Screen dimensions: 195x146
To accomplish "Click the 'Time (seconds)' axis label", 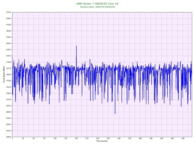I will pyautogui.click(x=102, y=141).
